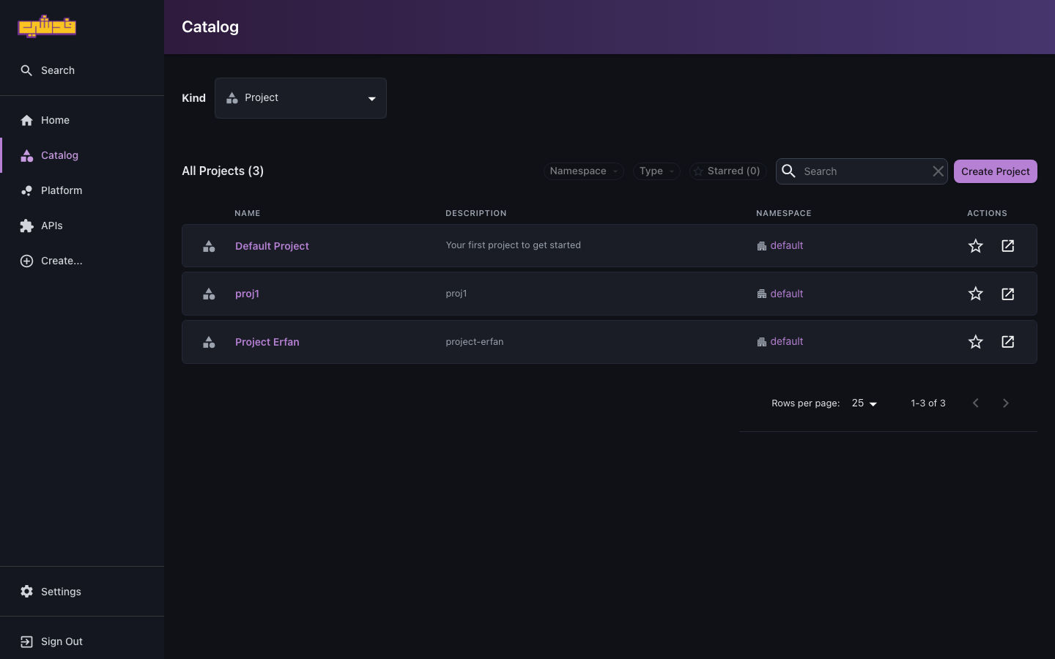Star the Default Project row
1055x659 pixels.
pyautogui.click(x=975, y=246)
